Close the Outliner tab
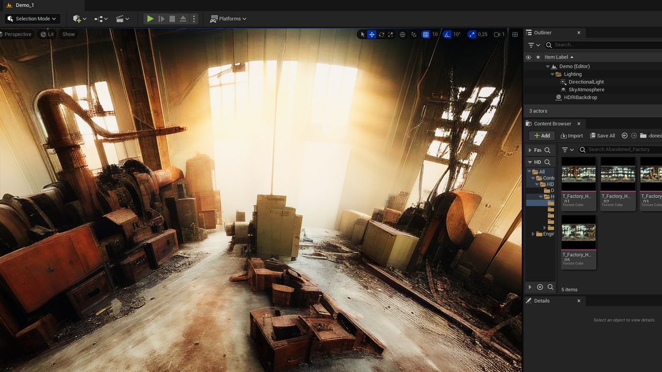Screen dimensions: 662x372 (579, 33)
